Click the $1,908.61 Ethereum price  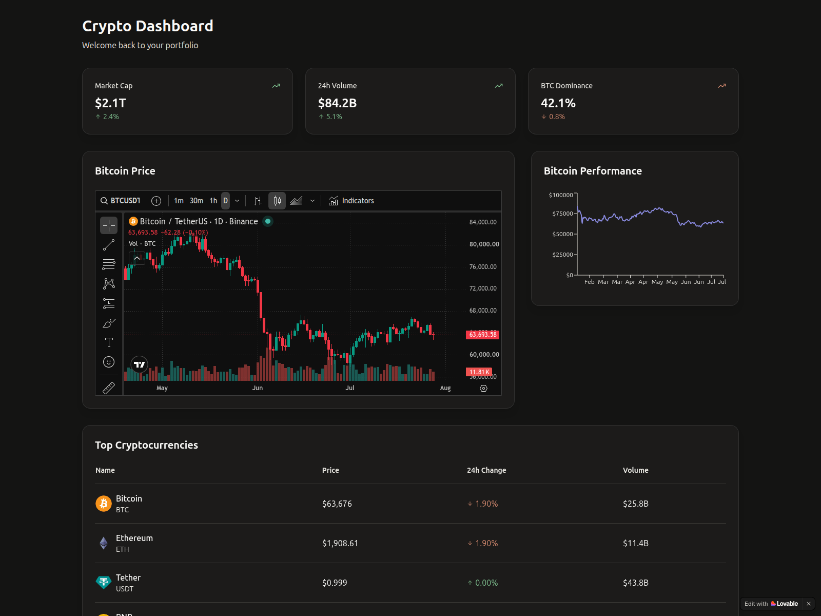click(340, 543)
